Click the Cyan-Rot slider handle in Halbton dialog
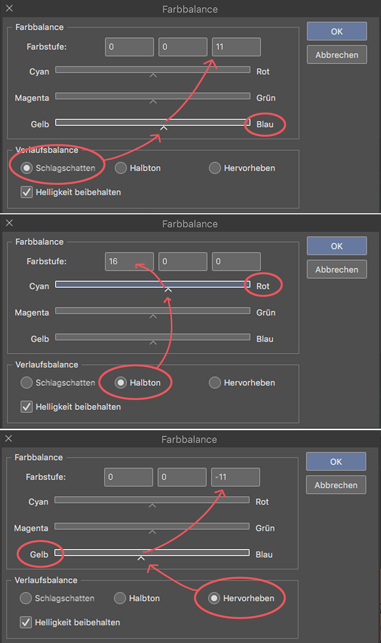Viewport: 381px width, 643px height. point(168,290)
